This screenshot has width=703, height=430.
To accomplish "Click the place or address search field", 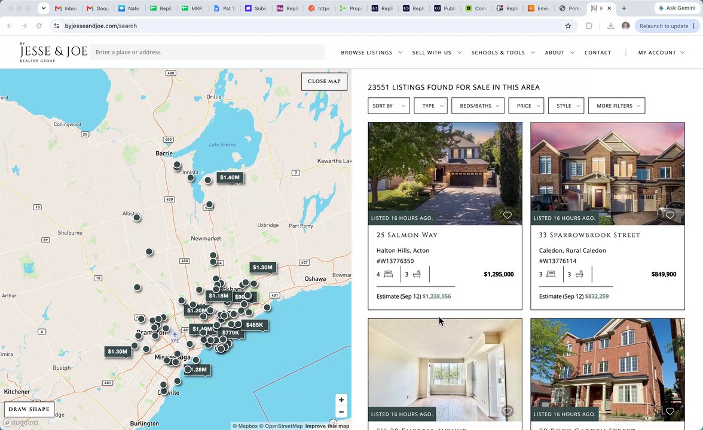I will (x=207, y=53).
